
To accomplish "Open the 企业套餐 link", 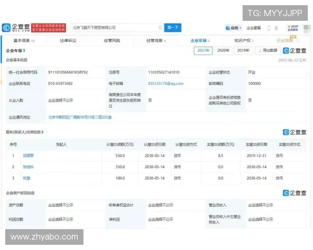I will tap(254, 28).
